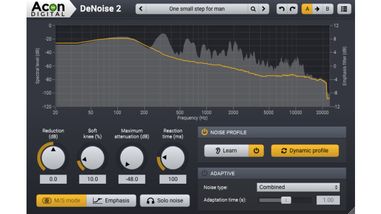Open preset name 'One small step for man'
Screen dimensions: 381x214
click(197, 9)
